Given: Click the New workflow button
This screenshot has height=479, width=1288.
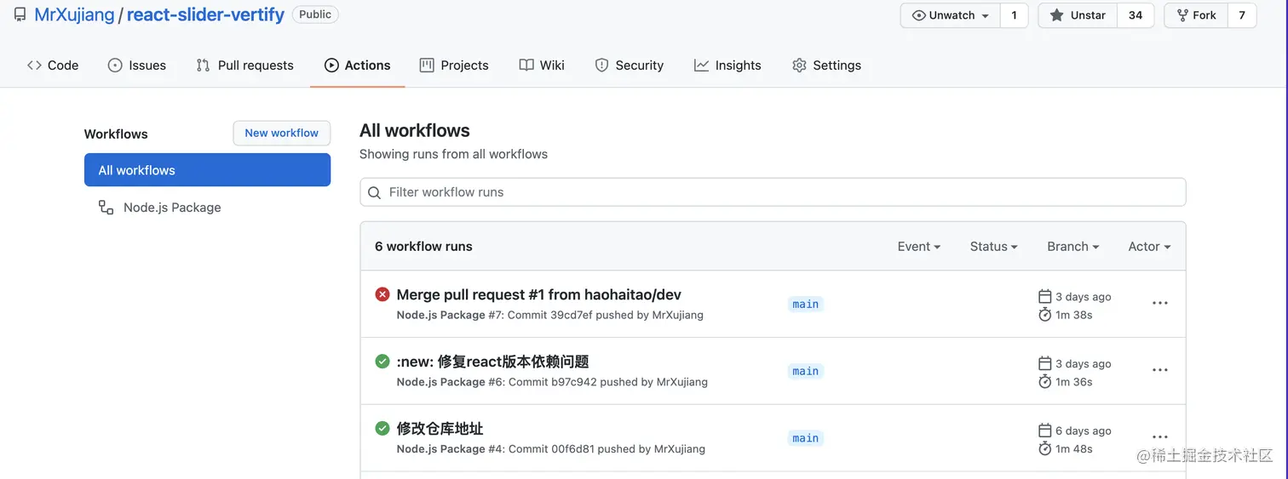Looking at the screenshot, I should pos(282,133).
